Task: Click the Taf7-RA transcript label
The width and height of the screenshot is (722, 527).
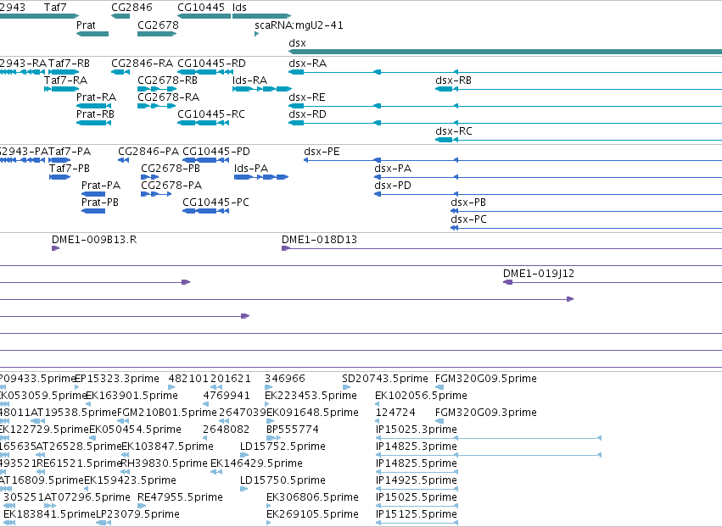Action: click(66, 80)
